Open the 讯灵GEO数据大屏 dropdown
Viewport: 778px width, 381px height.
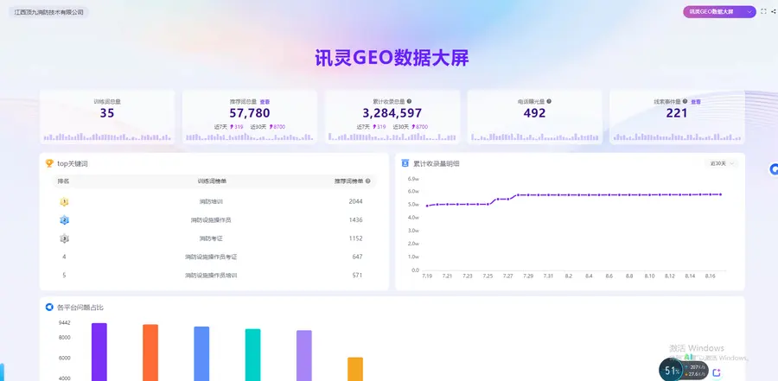point(719,11)
